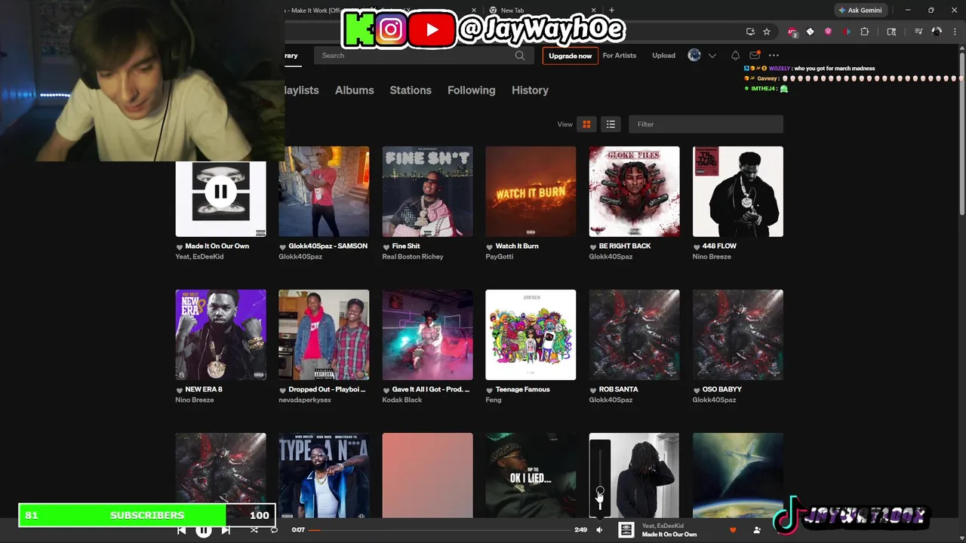Open PayGotti artist link
The width and height of the screenshot is (966, 543).
500,256
